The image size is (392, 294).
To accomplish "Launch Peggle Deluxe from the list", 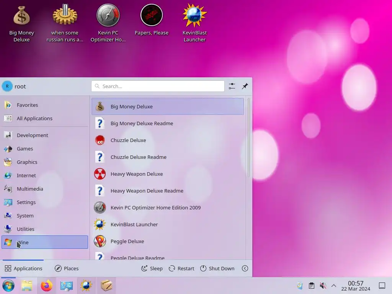I will coord(168,241).
